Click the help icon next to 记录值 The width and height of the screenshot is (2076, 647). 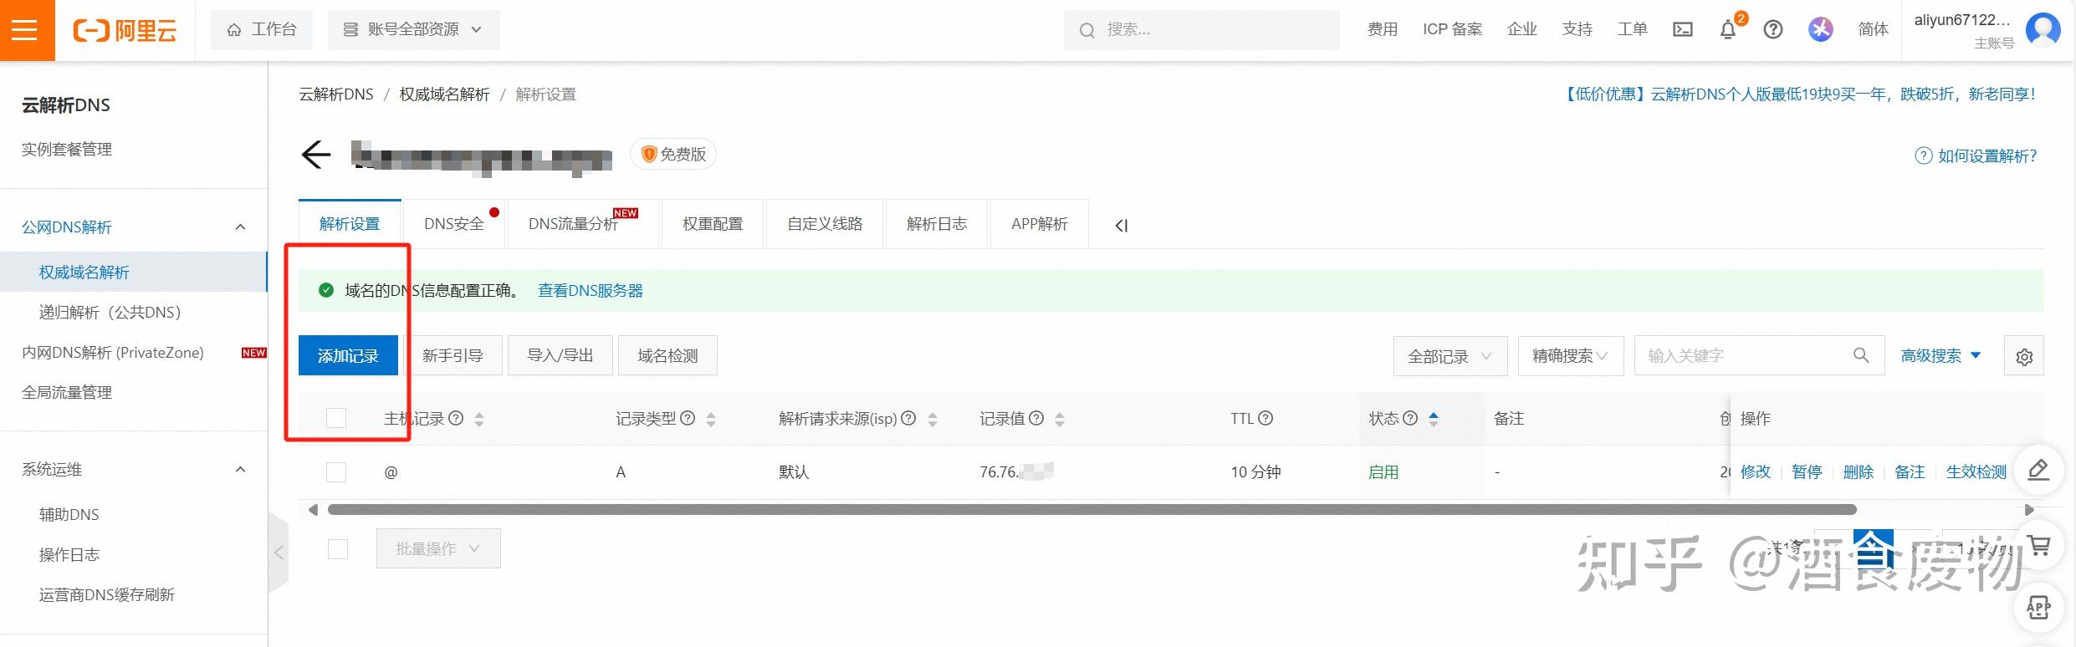[1036, 418]
